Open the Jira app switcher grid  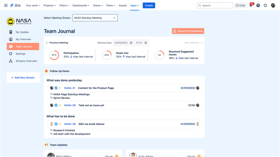coord(6,6)
